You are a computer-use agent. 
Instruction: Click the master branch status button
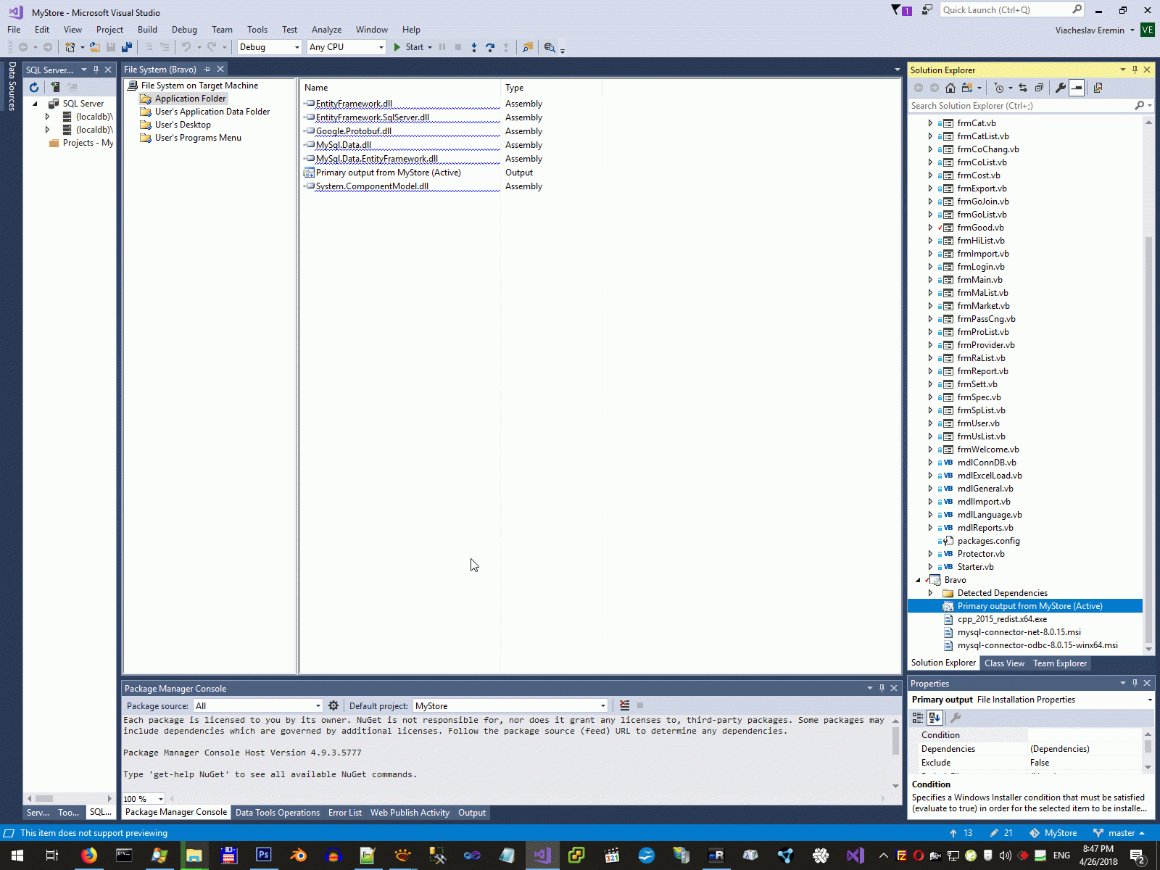click(x=1119, y=833)
